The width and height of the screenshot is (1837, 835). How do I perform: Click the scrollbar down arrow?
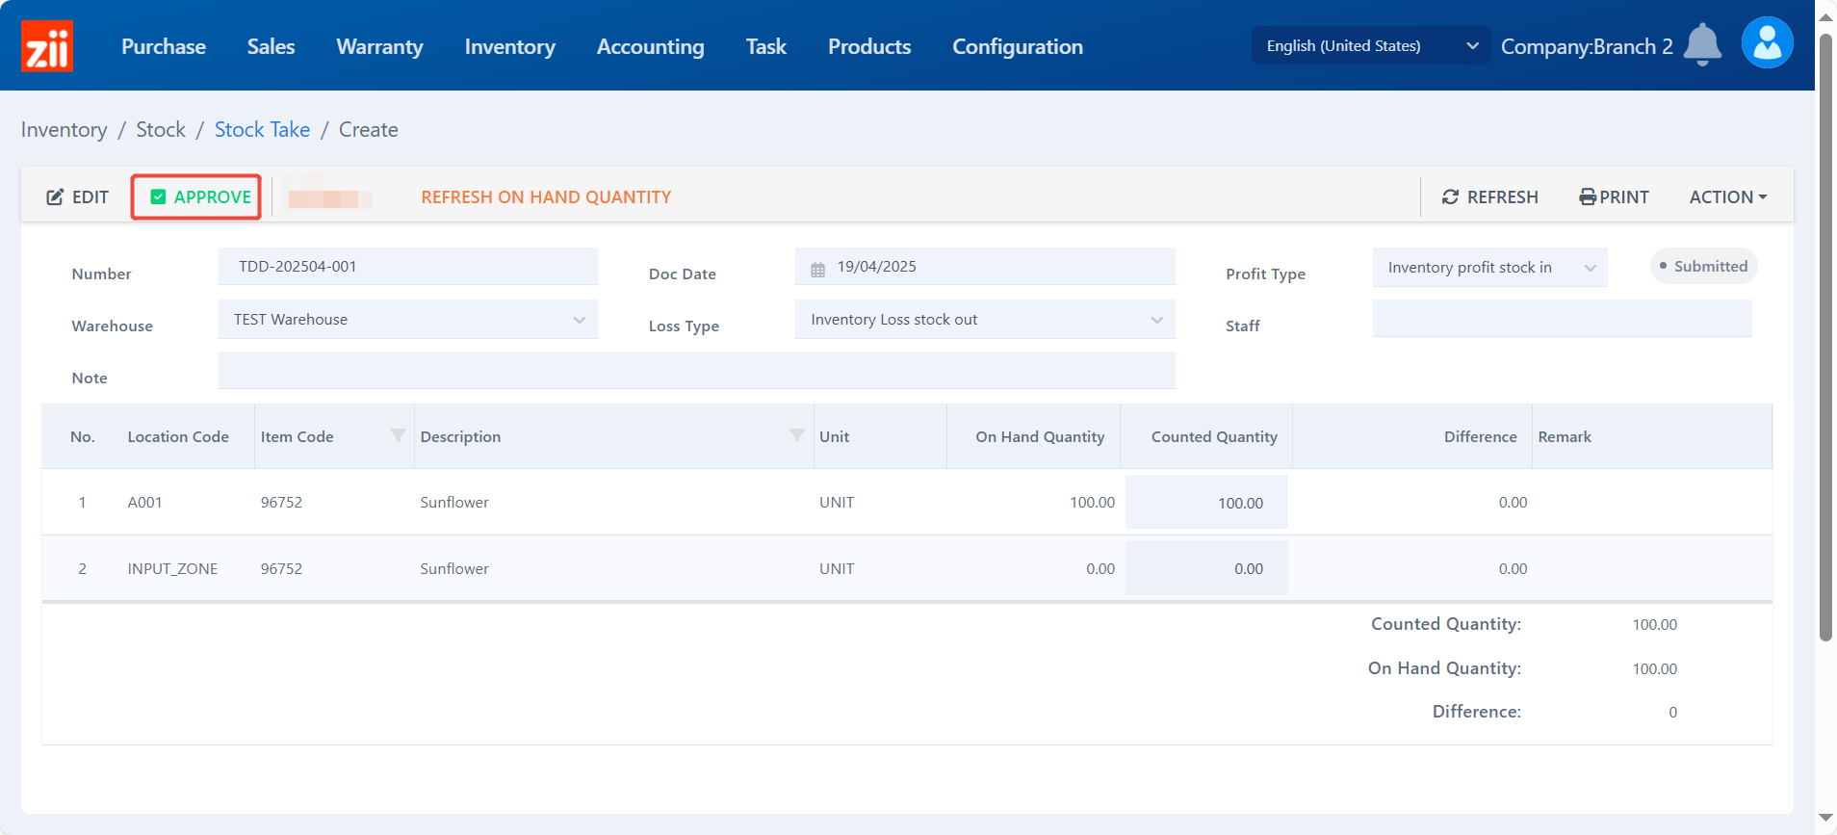(x=1825, y=819)
